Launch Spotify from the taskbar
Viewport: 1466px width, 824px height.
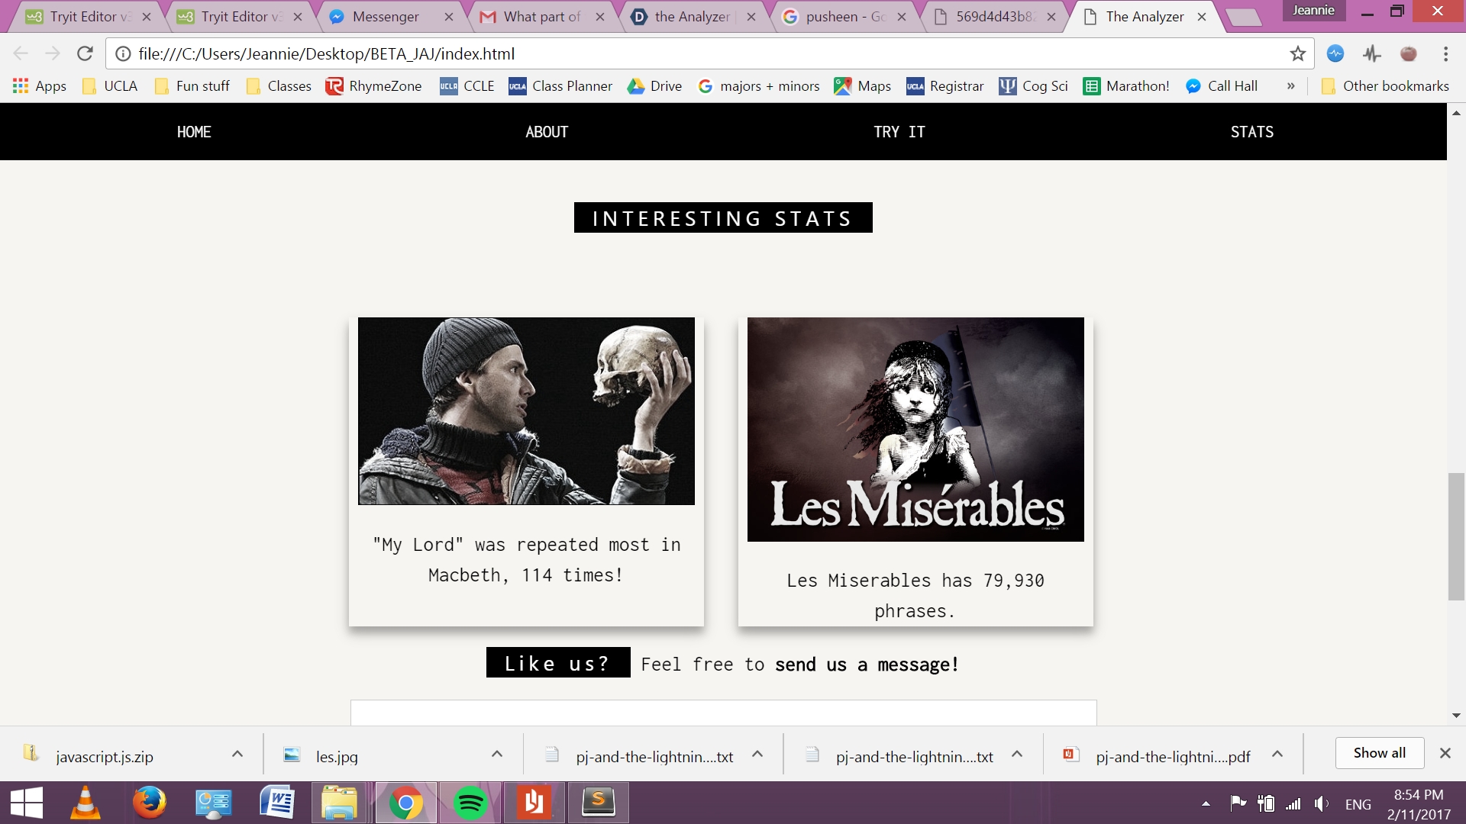[x=470, y=803]
